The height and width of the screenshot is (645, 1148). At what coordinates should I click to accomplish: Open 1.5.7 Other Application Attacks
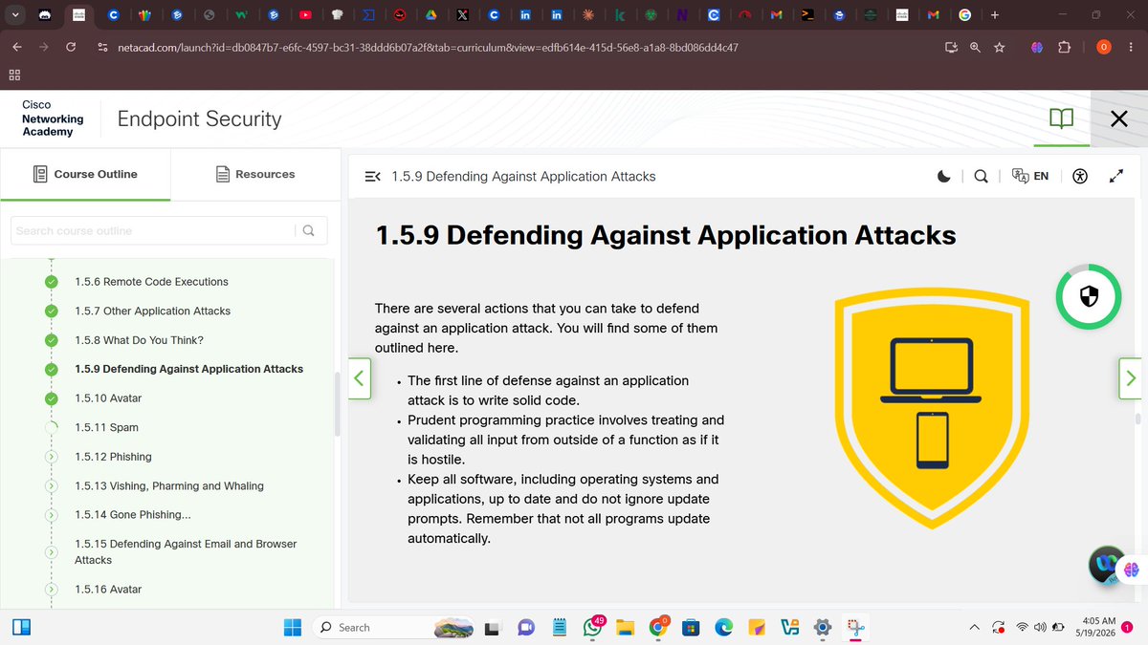tap(152, 311)
